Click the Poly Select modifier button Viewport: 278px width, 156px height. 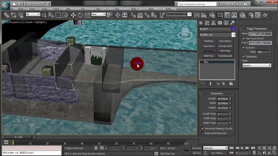point(225,41)
